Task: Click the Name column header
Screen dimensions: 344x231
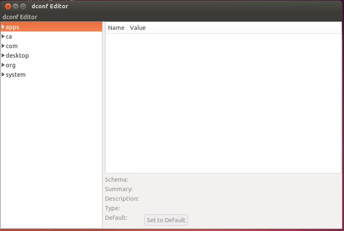Action: [116, 28]
